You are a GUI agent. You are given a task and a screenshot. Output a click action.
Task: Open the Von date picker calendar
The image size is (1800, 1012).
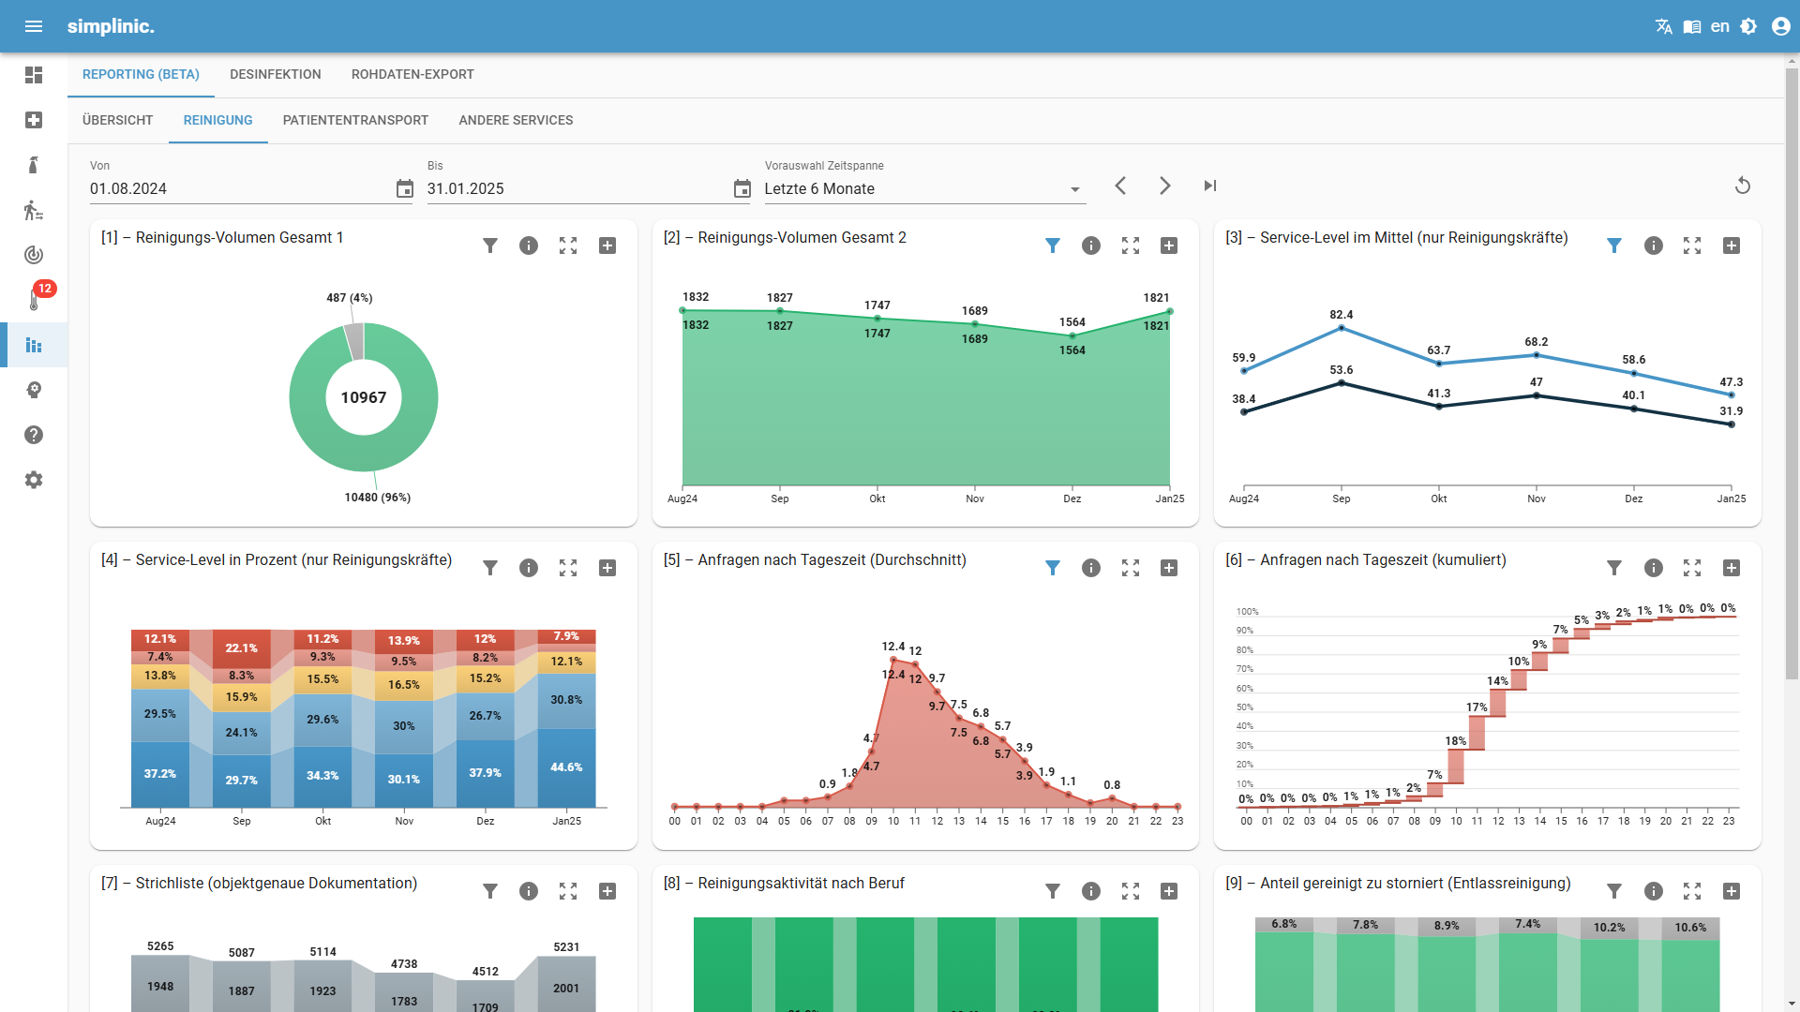[405, 188]
